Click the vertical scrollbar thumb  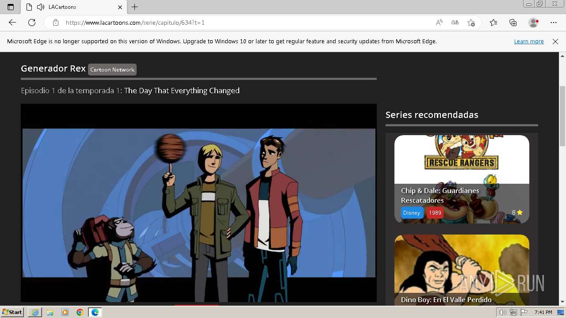562,116
